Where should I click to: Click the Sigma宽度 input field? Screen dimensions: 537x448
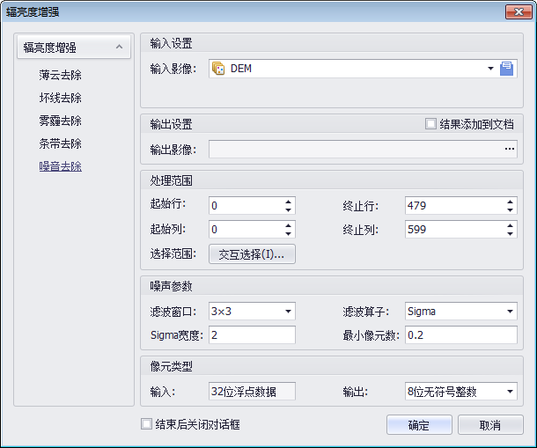252,334
